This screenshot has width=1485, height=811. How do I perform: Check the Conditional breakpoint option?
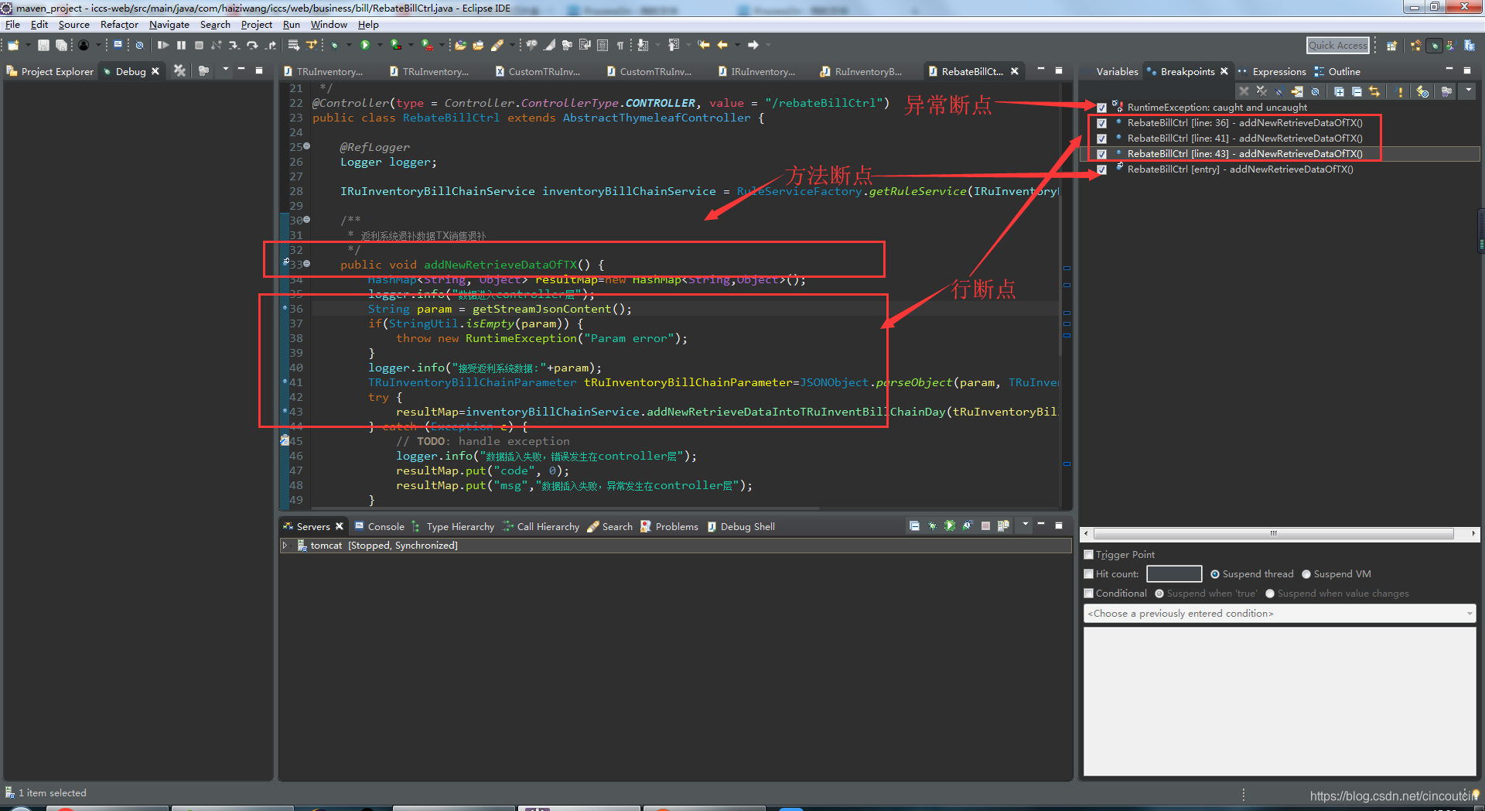(x=1089, y=593)
